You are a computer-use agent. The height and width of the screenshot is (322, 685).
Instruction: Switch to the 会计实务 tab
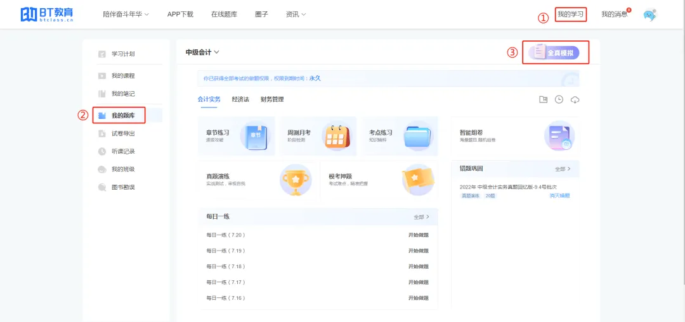click(x=209, y=99)
